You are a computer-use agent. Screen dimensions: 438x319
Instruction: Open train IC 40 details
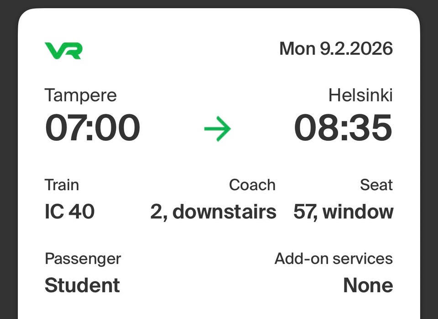tap(69, 212)
